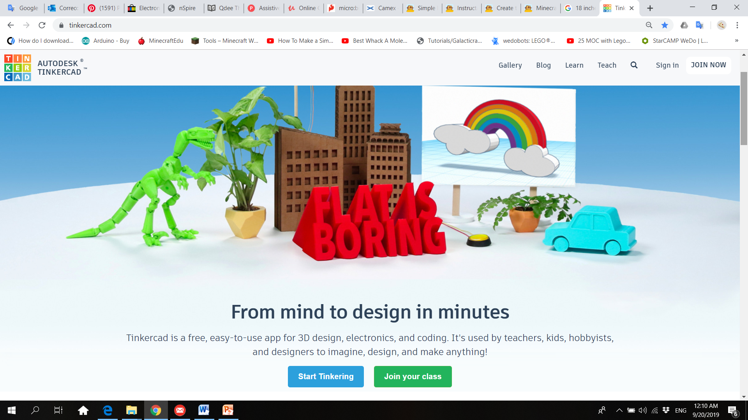Show hidden system tray icons
Image resolution: width=748 pixels, height=420 pixels.
[619, 410]
